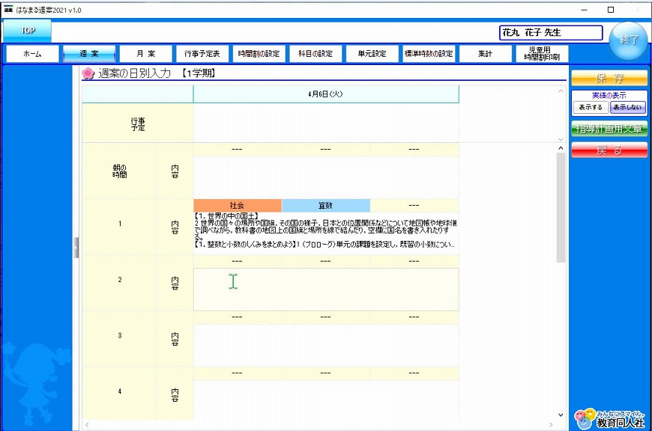Select 表示しない for 実績の表示
Viewport: 652px width, 431px height.
(x=628, y=107)
